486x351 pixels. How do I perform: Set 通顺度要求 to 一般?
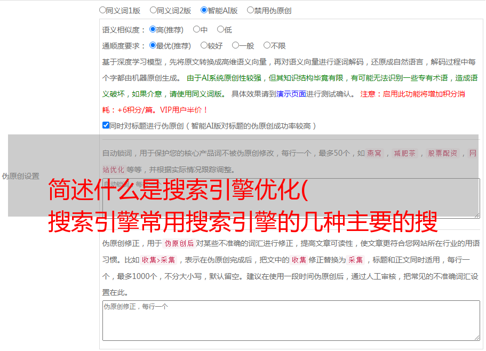(x=236, y=45)
